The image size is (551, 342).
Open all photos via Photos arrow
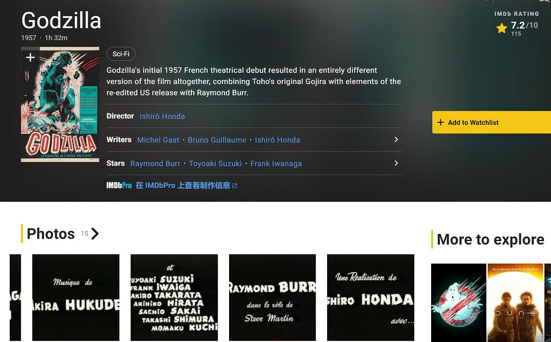[95, 234]
